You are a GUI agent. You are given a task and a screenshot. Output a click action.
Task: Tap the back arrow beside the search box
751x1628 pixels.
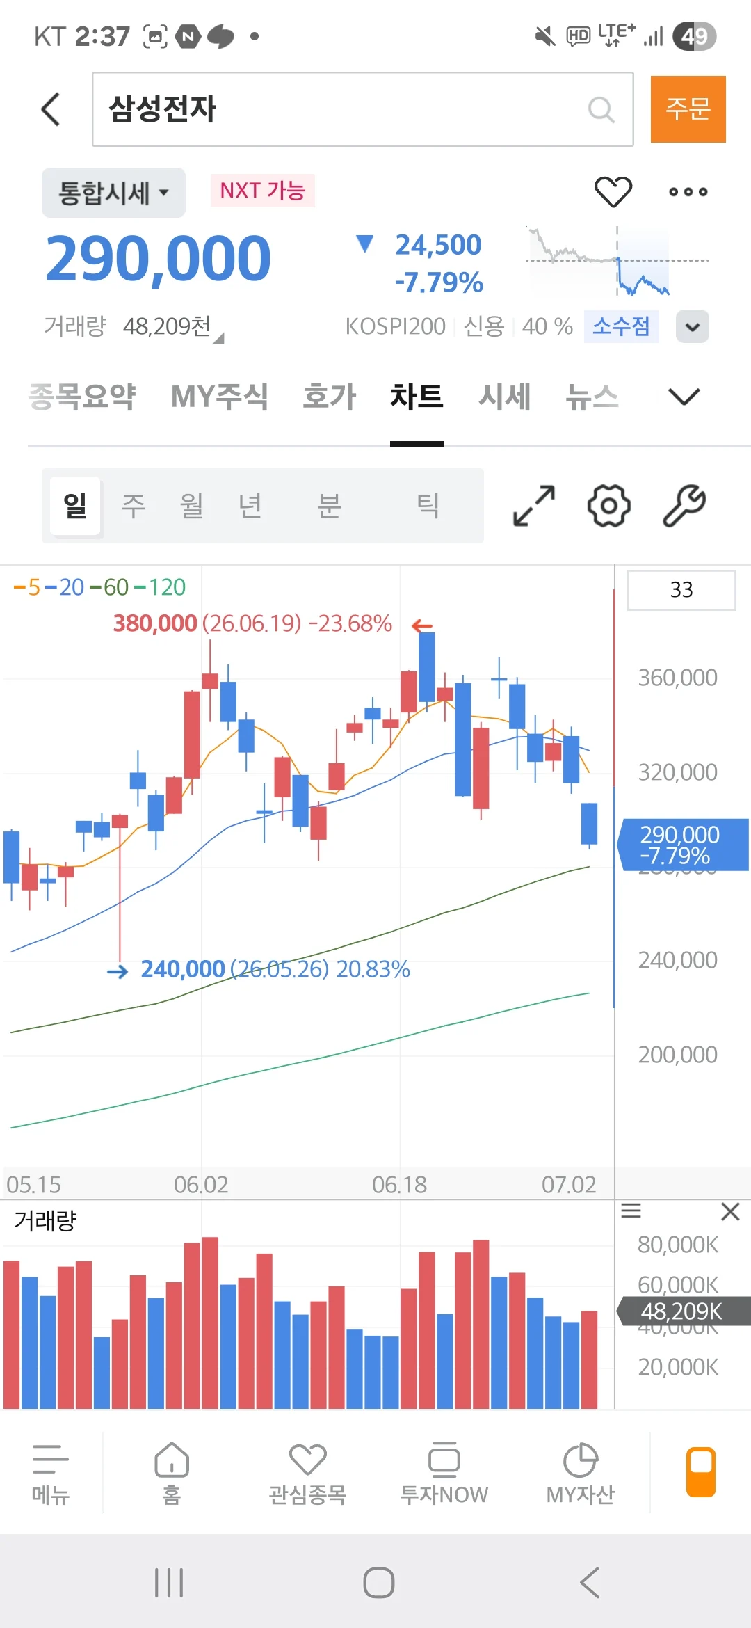[51, 109]
